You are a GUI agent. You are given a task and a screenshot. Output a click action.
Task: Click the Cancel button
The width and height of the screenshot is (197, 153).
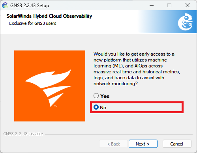(177, 144)
